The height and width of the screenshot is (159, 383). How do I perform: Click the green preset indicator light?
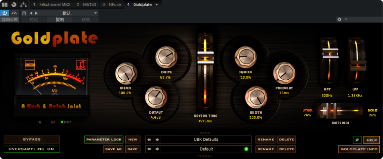point(246,149)
